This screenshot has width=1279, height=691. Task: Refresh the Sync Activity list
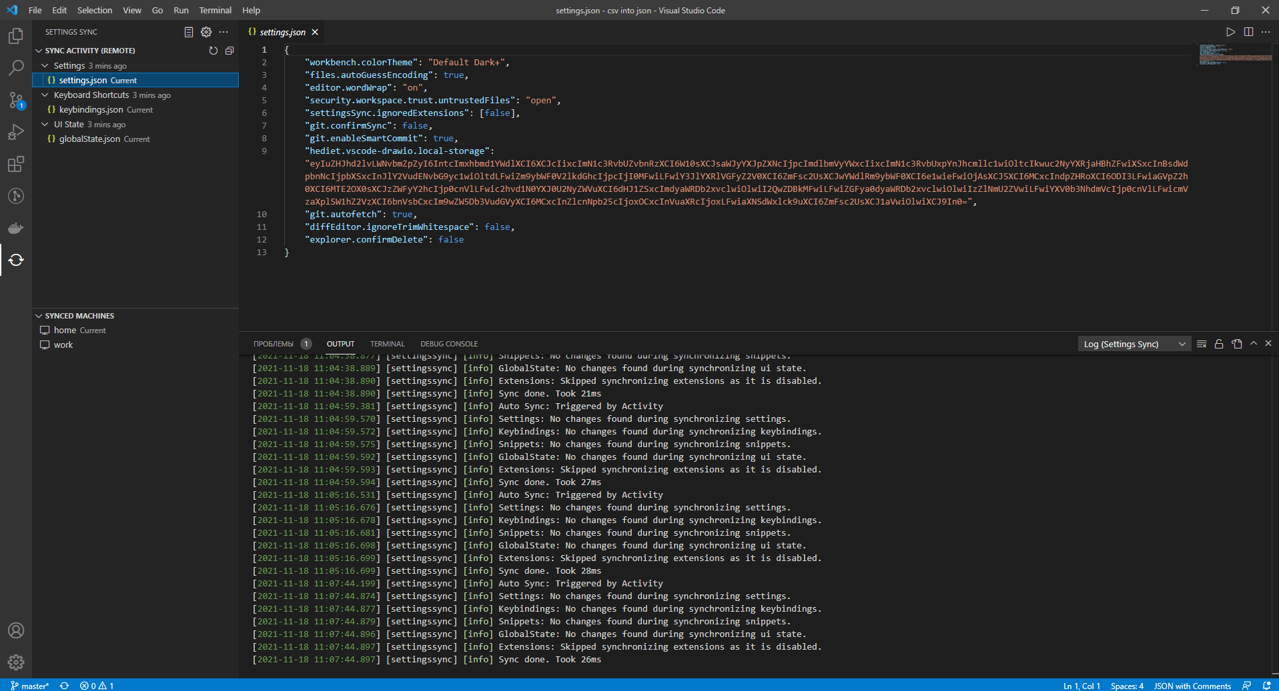pyautogui.click(x=214, y=51)
